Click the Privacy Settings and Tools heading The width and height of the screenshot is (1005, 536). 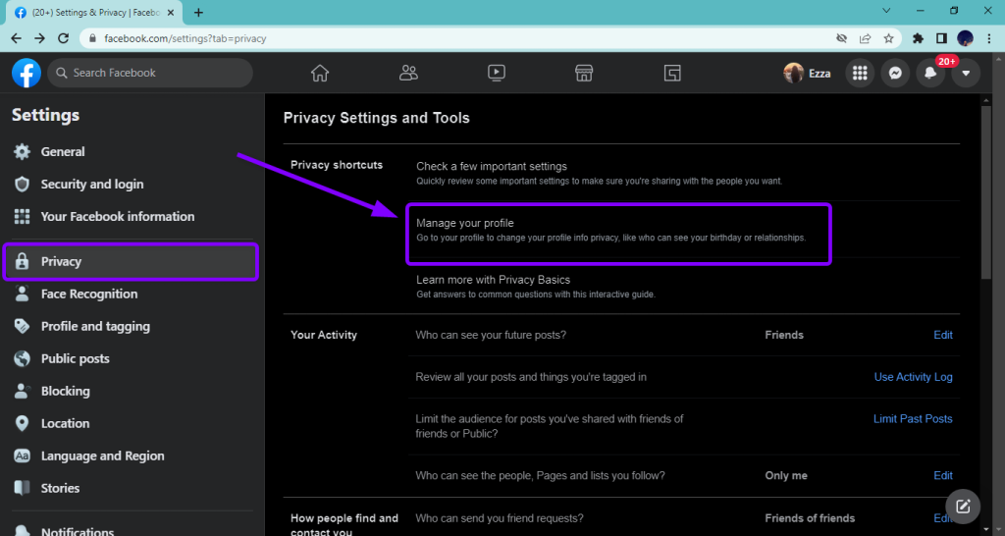click(x=376, y=118)
